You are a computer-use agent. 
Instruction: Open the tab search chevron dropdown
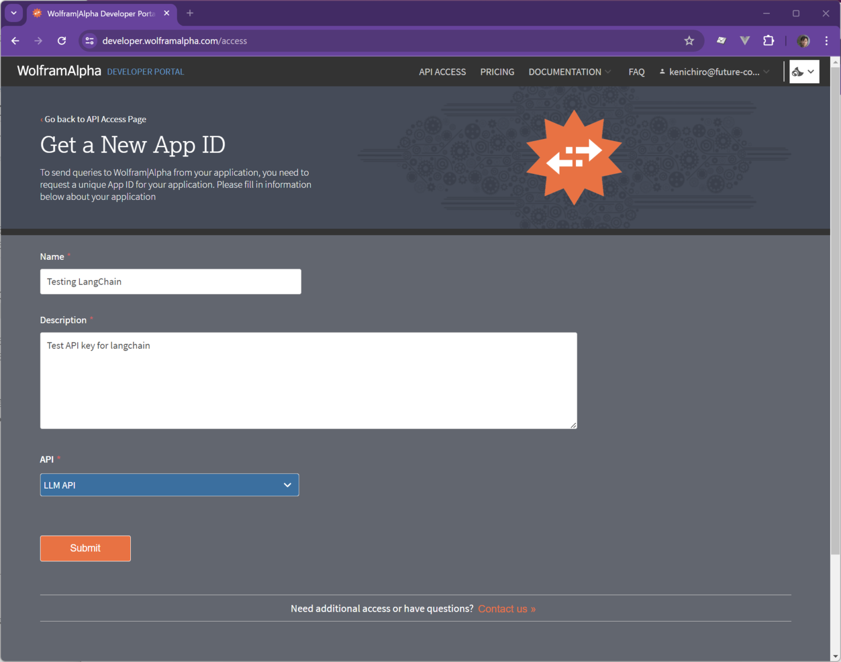14,13
